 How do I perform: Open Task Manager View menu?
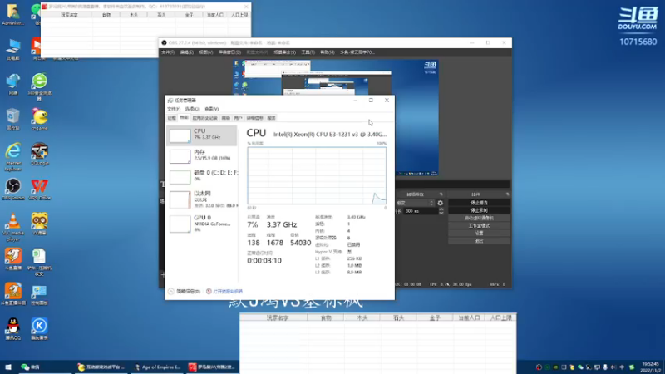[x=211, y=109]
